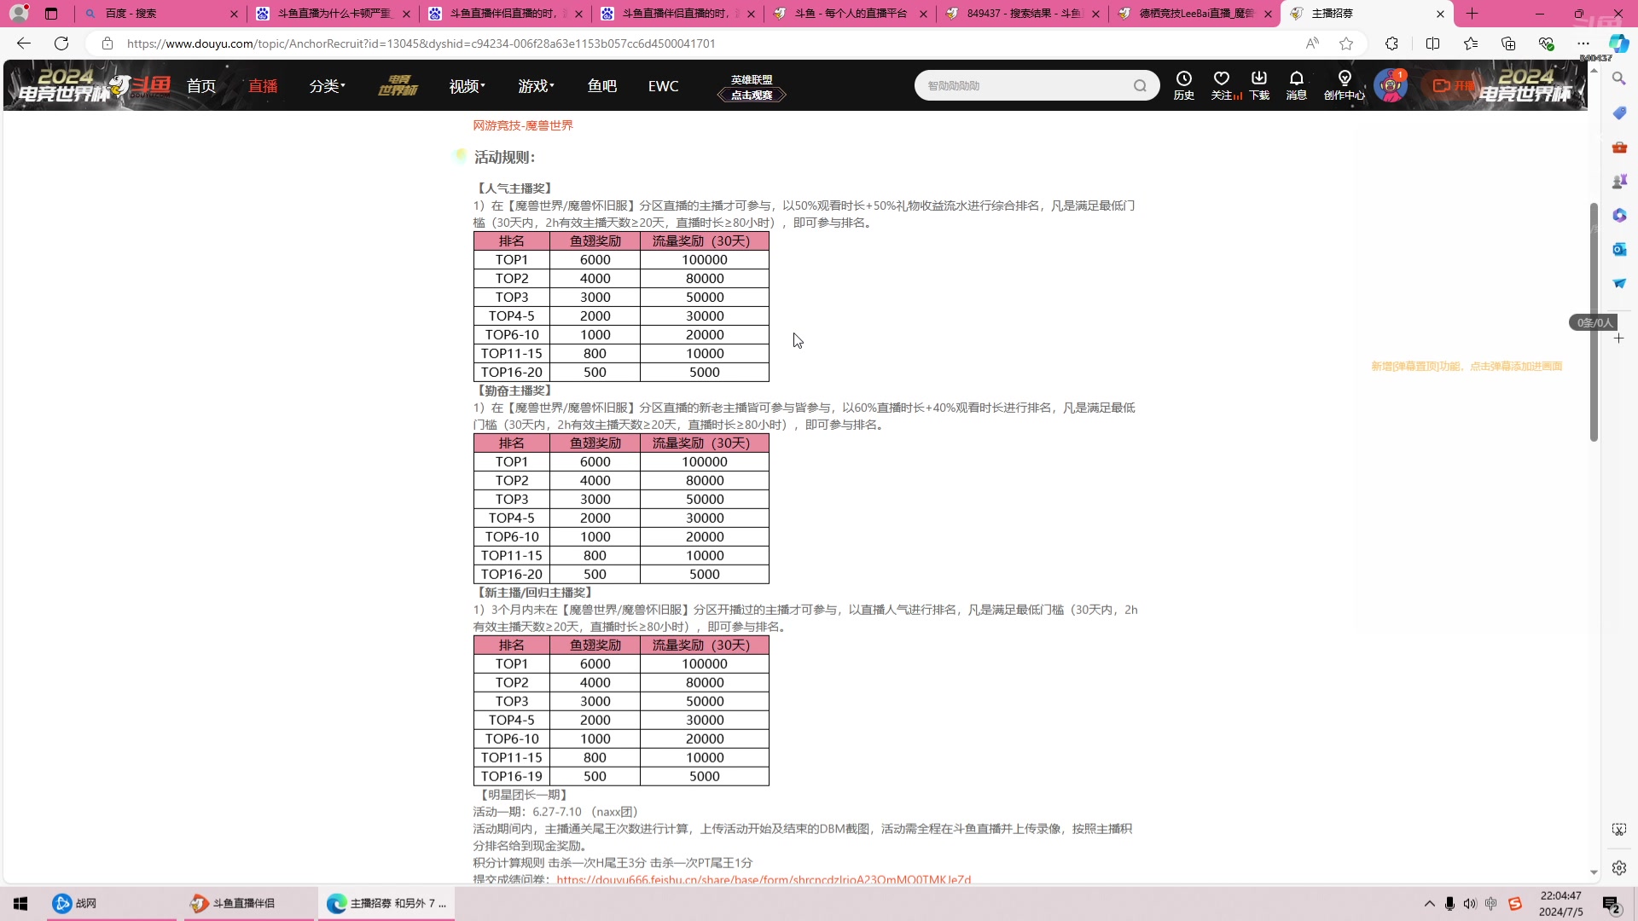Close the 主播招募 tab
This screenshot has height=921, width=1638.
click(1440, 14)
